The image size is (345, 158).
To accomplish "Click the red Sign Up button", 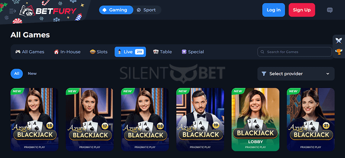I will pyautogui.click(x=302, y=10).
